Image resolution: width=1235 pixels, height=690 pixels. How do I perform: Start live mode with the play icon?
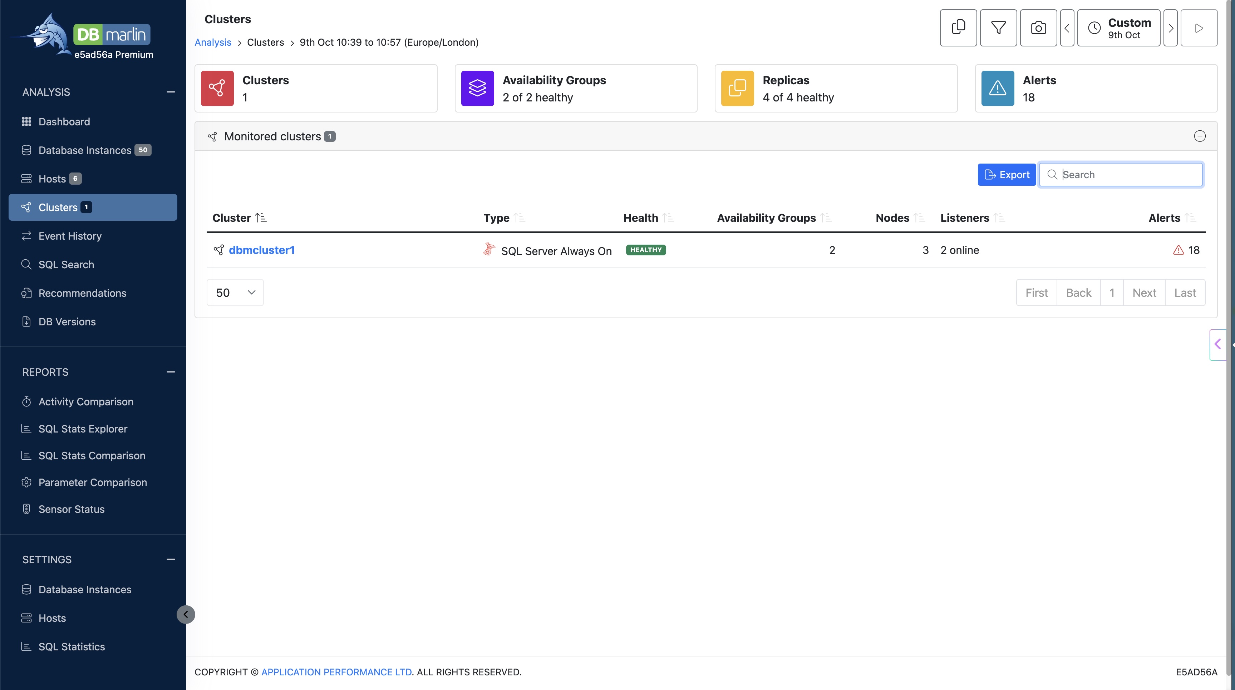[1199, 28]
